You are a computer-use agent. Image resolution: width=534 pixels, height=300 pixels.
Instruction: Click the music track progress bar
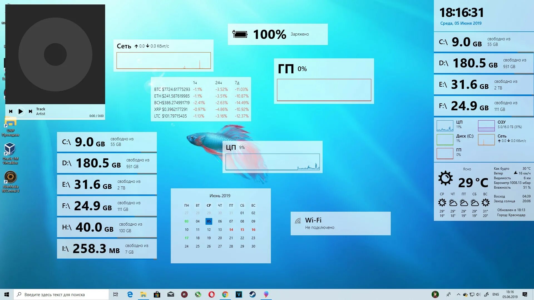[x=55, y=119]
